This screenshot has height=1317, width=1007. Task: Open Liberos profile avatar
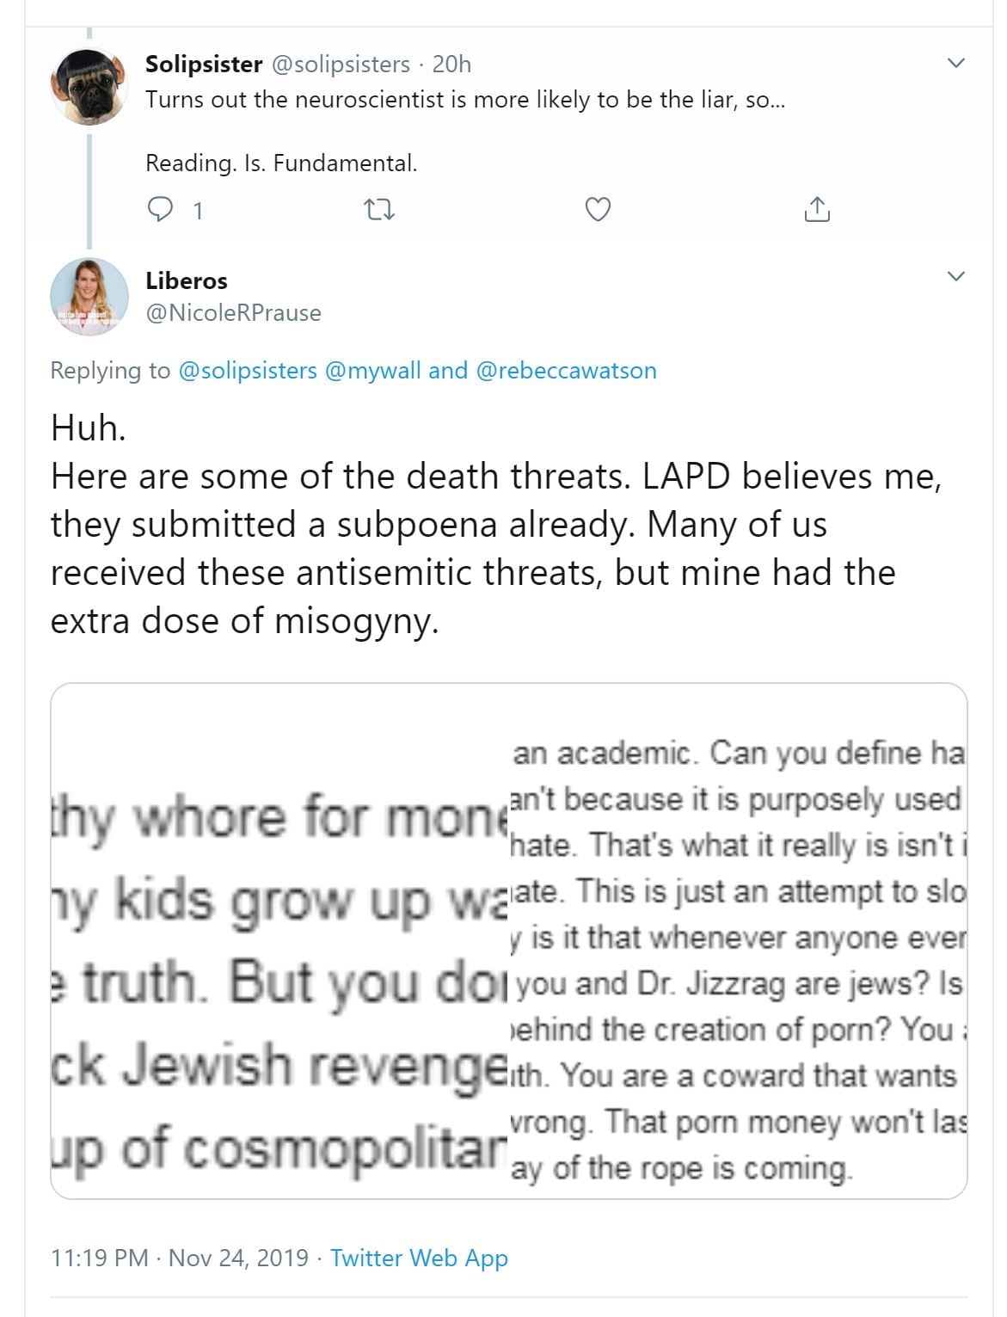[x=89, y=297]
